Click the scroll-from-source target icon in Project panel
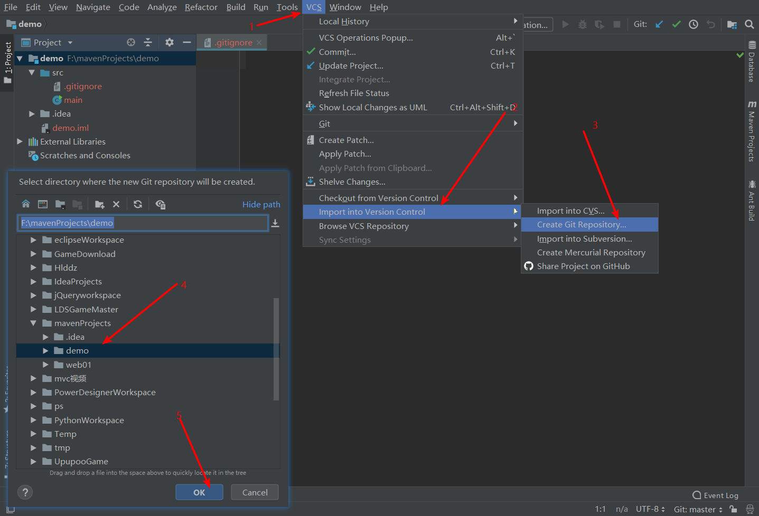This screenshot has height=516, width=759. pyautogui.click(x=131, y=42)
